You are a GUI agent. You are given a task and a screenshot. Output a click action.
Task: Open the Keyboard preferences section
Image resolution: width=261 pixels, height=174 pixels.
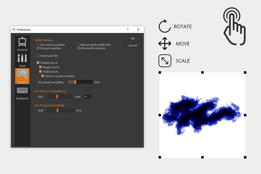pos(22,94)
